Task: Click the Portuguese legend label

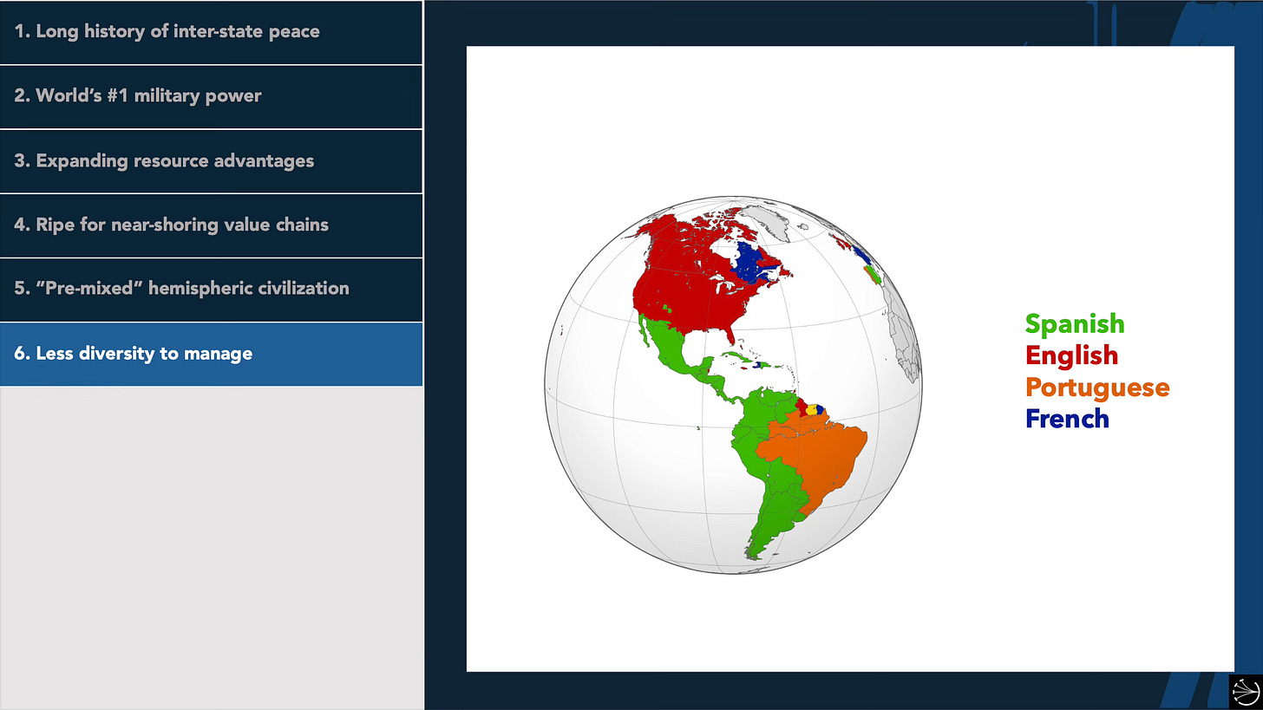Action: pos(1097,388)
